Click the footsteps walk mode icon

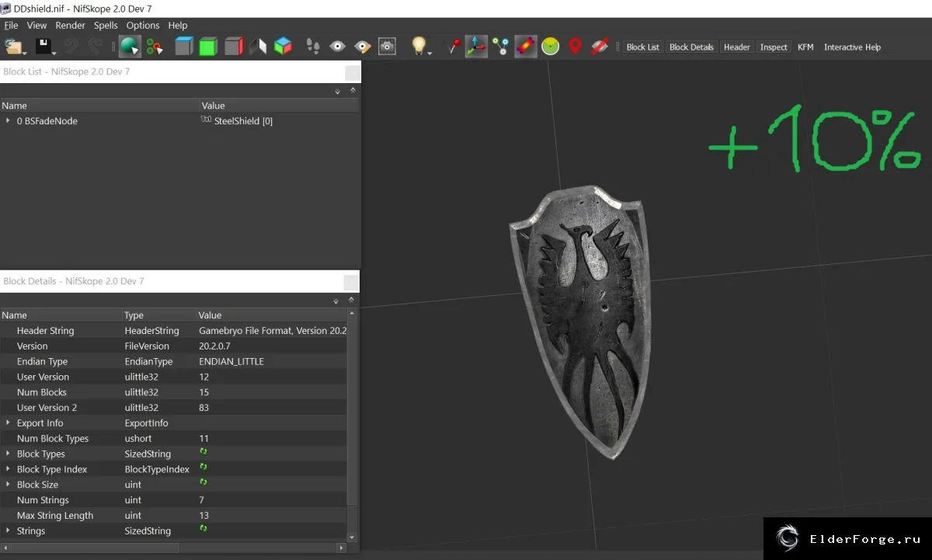[x=313, y=47]
